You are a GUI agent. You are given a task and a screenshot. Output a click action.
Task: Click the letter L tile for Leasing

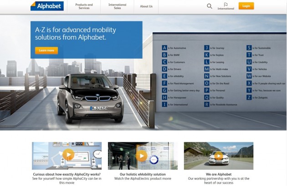(206, 62)
